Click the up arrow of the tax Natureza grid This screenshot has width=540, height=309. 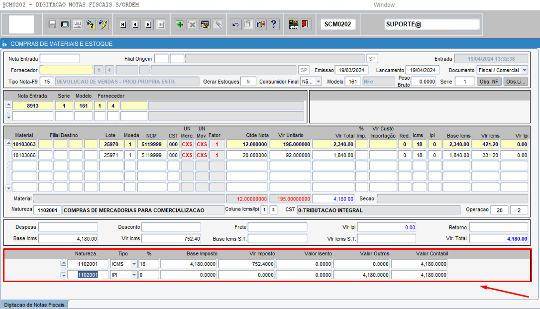click(x=63, y=263)
